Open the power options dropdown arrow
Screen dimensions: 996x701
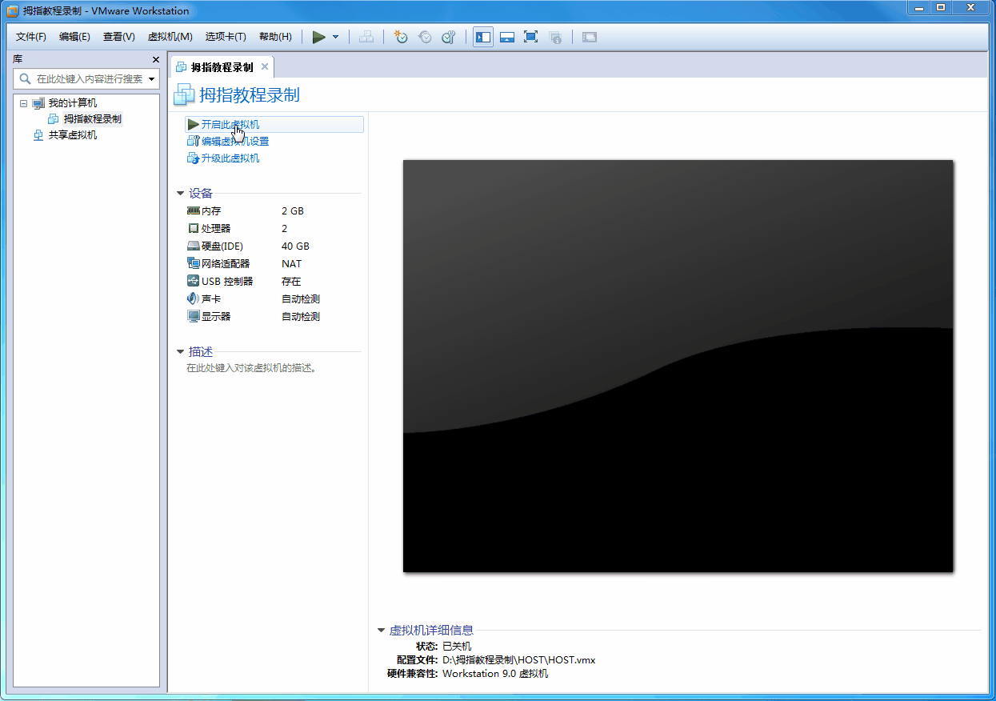point(335,37)
